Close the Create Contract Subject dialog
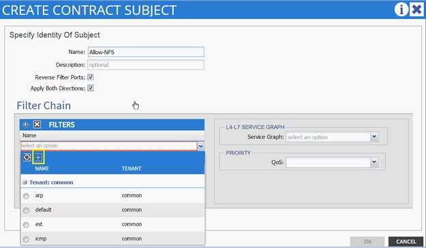Viewport: 426px width, 248px height. tap(416, 10)
